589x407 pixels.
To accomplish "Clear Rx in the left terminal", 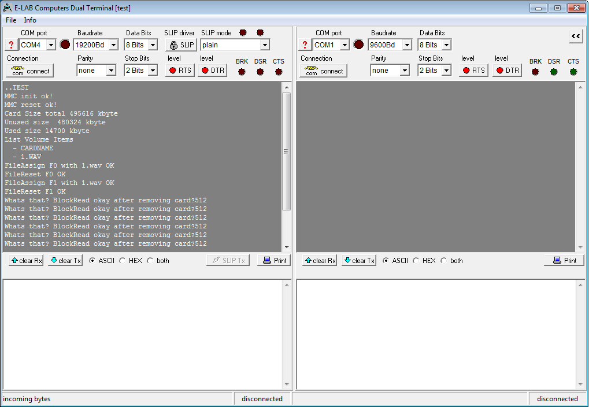I will tap(26, 260).
